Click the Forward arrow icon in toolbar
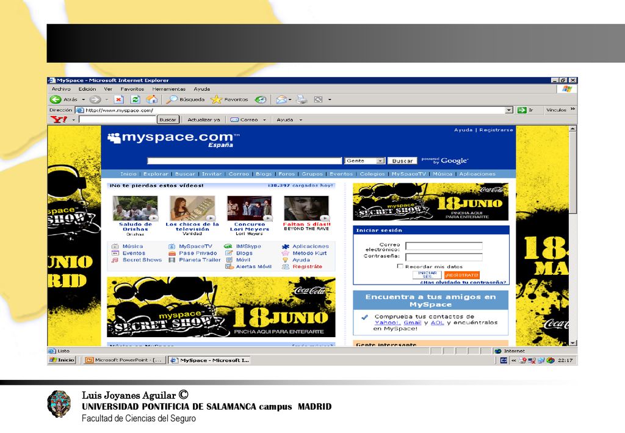The width and height of the screenshot is (625, 433). pos(95,100)
